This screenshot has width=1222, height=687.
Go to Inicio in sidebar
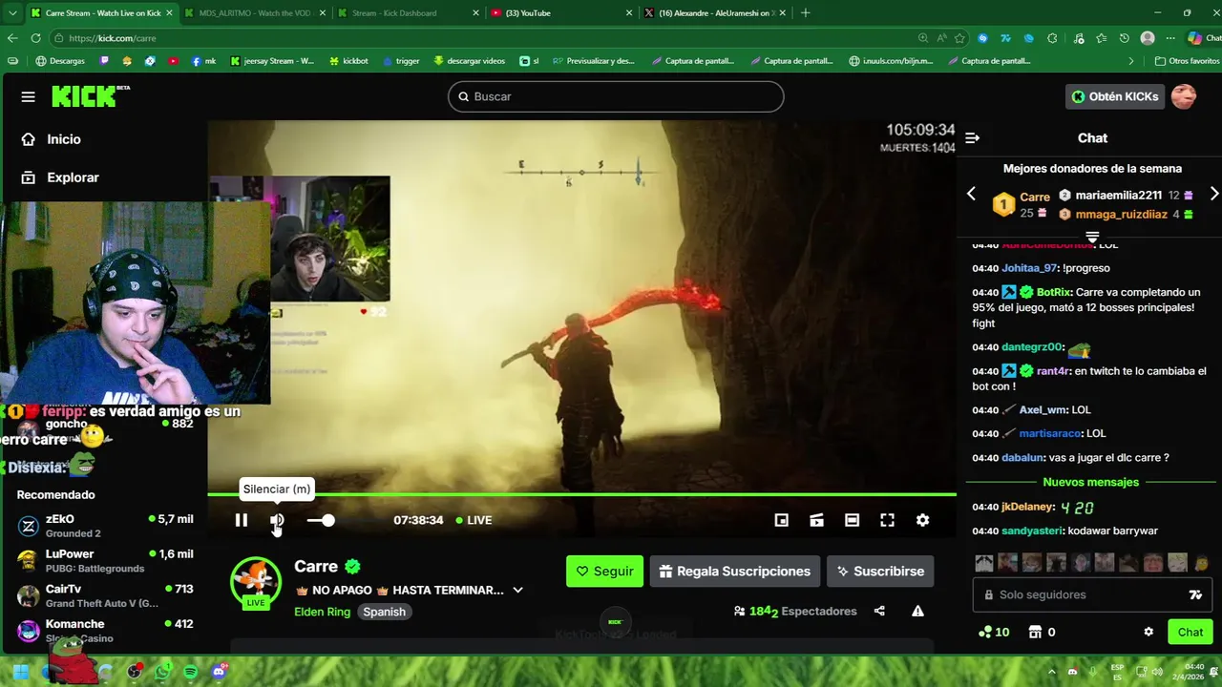point(63,139)
